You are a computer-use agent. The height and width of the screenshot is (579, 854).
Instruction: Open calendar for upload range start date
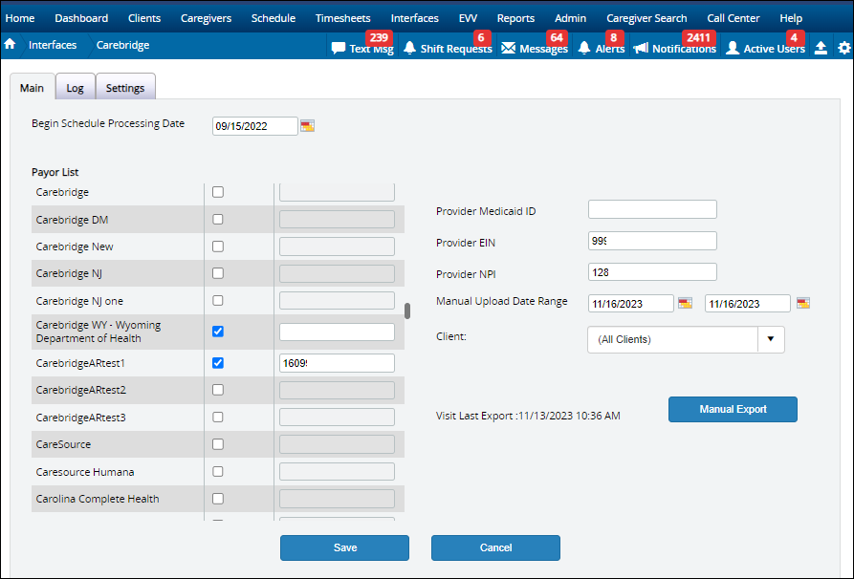click(685, 303)
